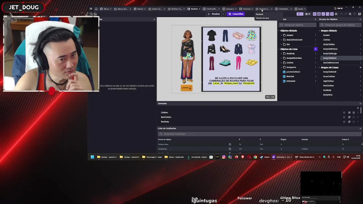The image size is (363, 204).
Task: Collapse the Grupos Globais section
Action: coord(319,31)
